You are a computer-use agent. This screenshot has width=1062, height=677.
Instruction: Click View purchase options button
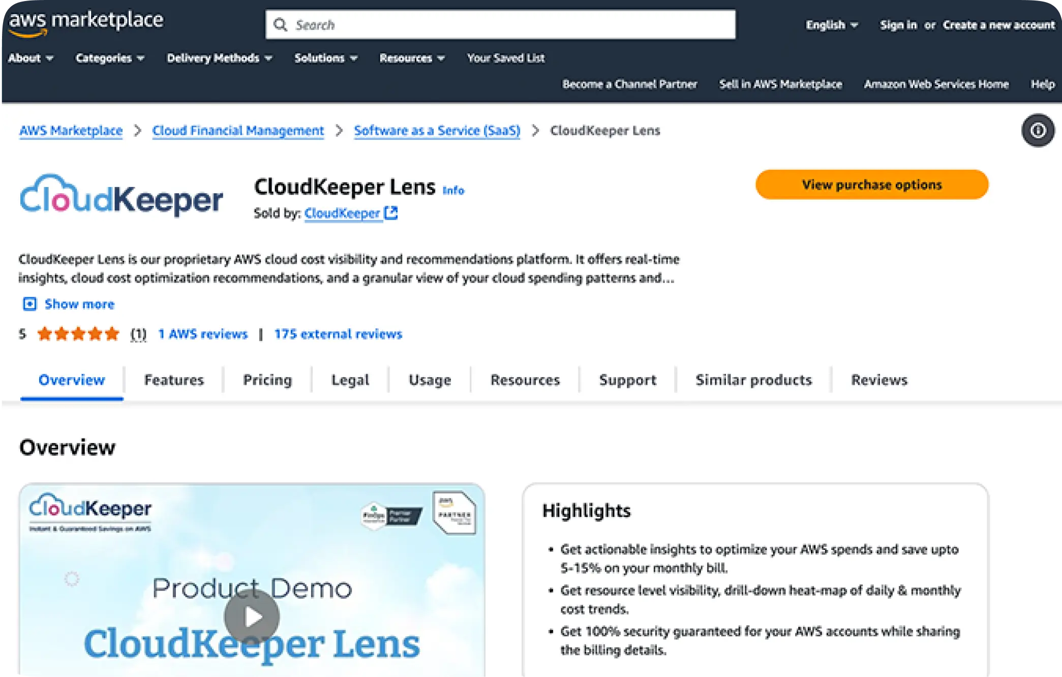872,184
